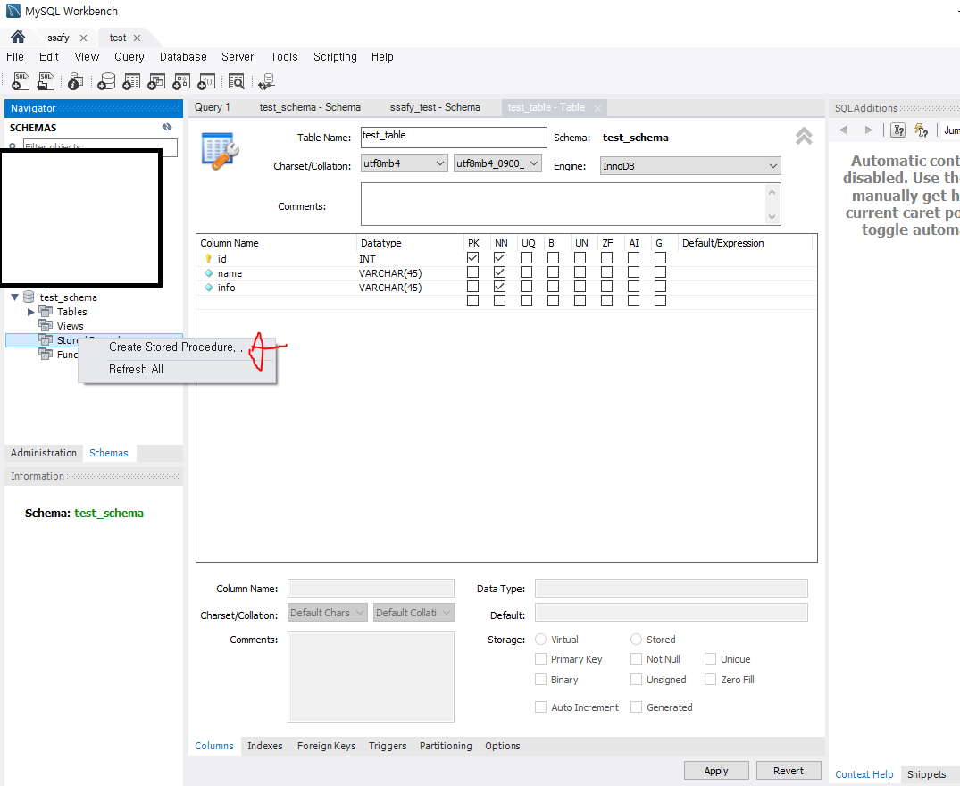Open the Query 1 tab
Viewport: 960px width, 786px height.
pyautogui.click(x=213, y=107)
